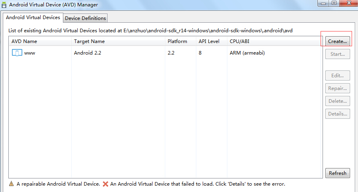Sort by Platform column header

point(180,41)
